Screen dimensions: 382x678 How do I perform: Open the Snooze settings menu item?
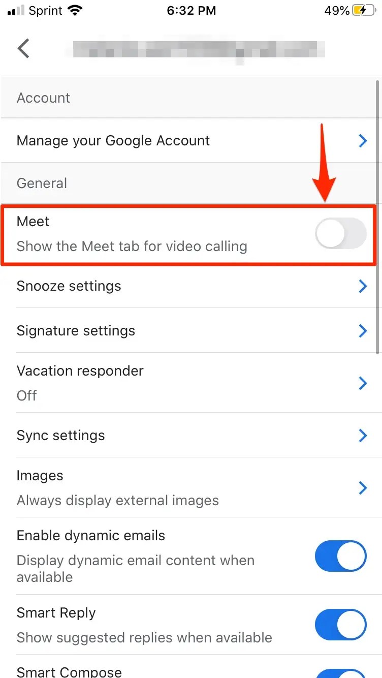point(191,286)
